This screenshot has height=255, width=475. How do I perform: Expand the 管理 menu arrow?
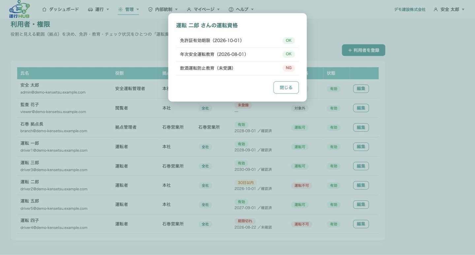click(138, 10)
